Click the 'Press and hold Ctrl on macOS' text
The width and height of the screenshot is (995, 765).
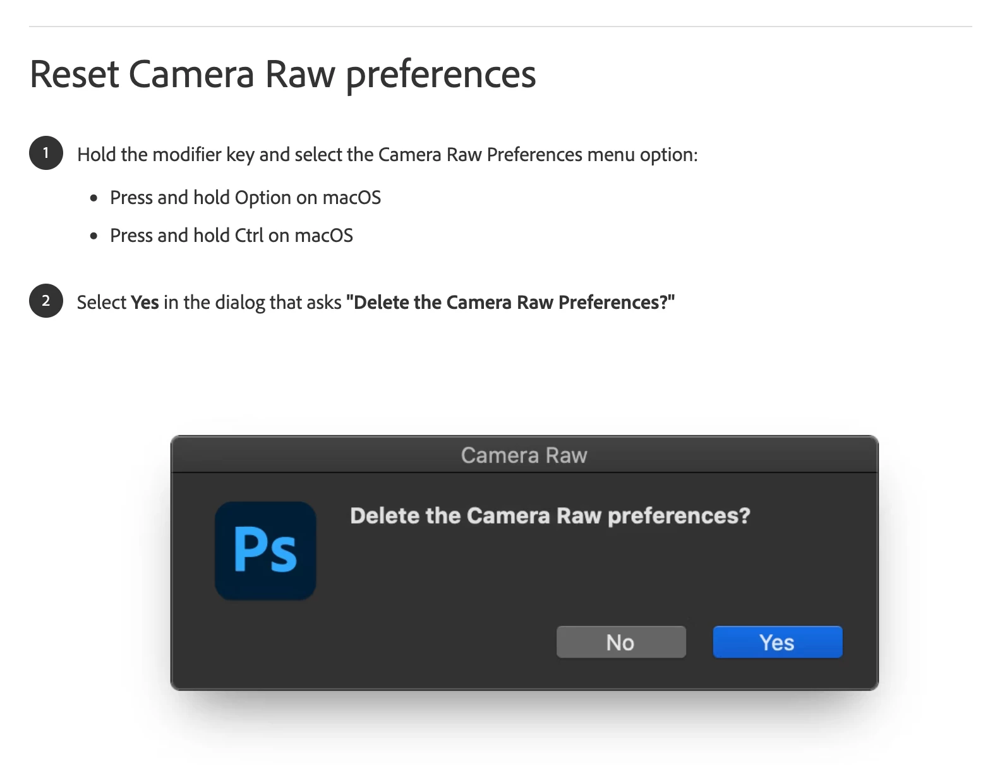(x=231, y=236)
